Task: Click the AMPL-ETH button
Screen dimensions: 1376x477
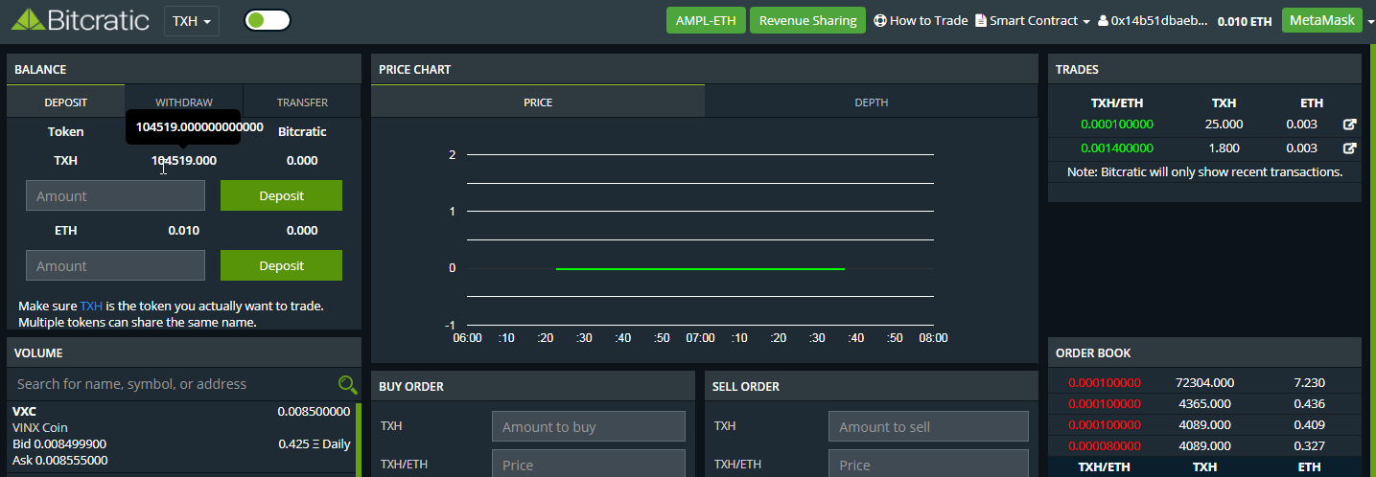Action: pyautogui.click(x=706, y=20)
